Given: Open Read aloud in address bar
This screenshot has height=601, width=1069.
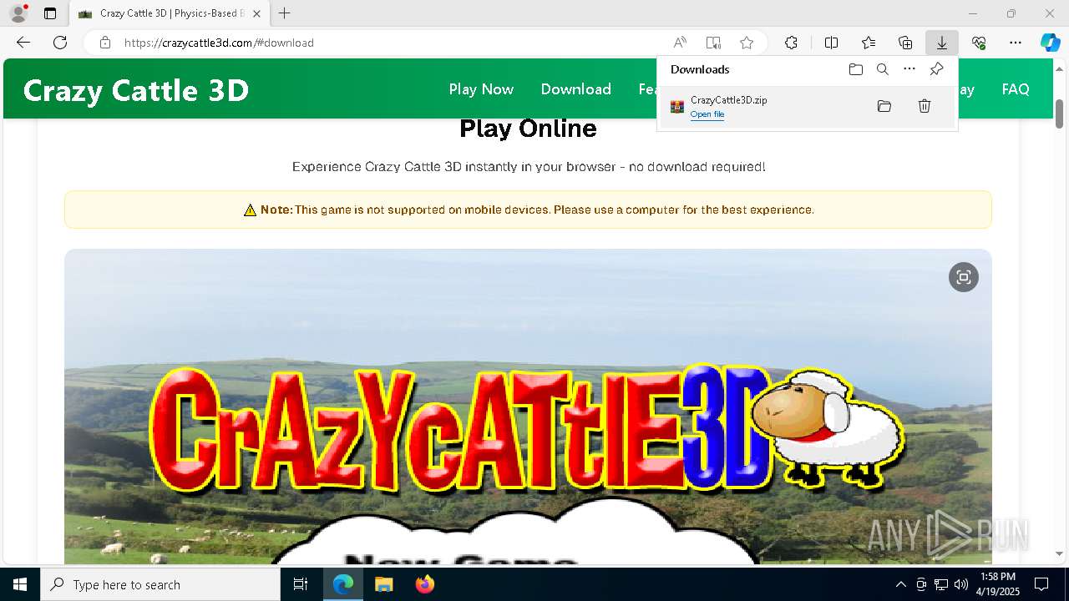Looking at the screenshot, I should click(x=680, y=43).
